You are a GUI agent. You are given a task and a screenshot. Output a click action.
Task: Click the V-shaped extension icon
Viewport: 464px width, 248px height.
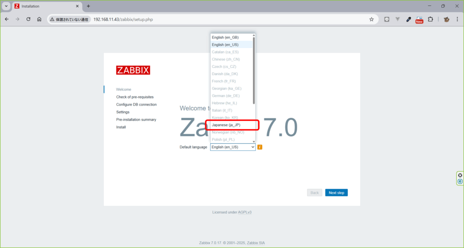[x=397, y=19]
